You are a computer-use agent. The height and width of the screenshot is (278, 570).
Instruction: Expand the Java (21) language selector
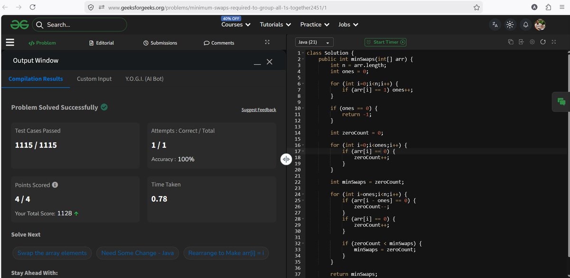pyautogui.click(x=313, y=42)
